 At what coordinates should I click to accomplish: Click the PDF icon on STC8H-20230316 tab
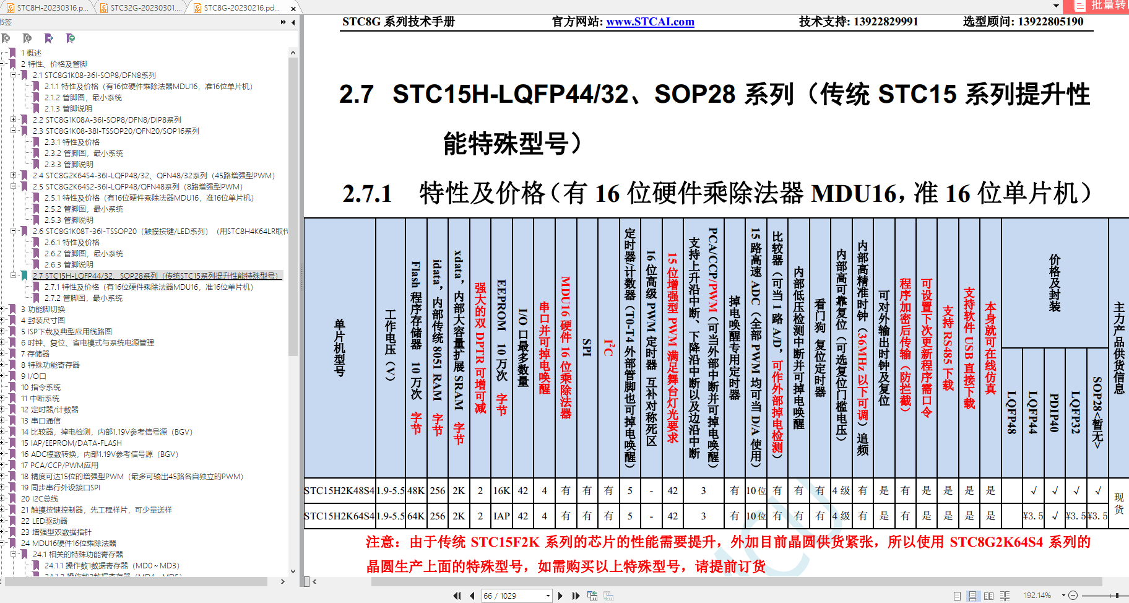click(10, 7)
